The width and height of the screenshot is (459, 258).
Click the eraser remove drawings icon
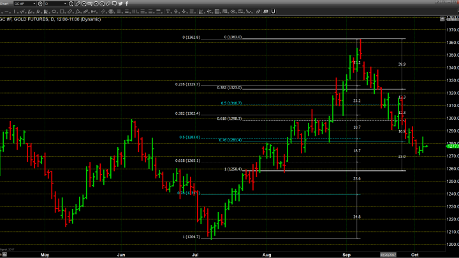tap(258, 11)
